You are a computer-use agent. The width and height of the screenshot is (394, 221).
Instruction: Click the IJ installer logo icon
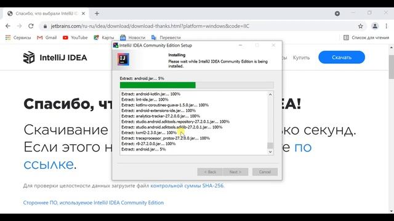(123, 60)
